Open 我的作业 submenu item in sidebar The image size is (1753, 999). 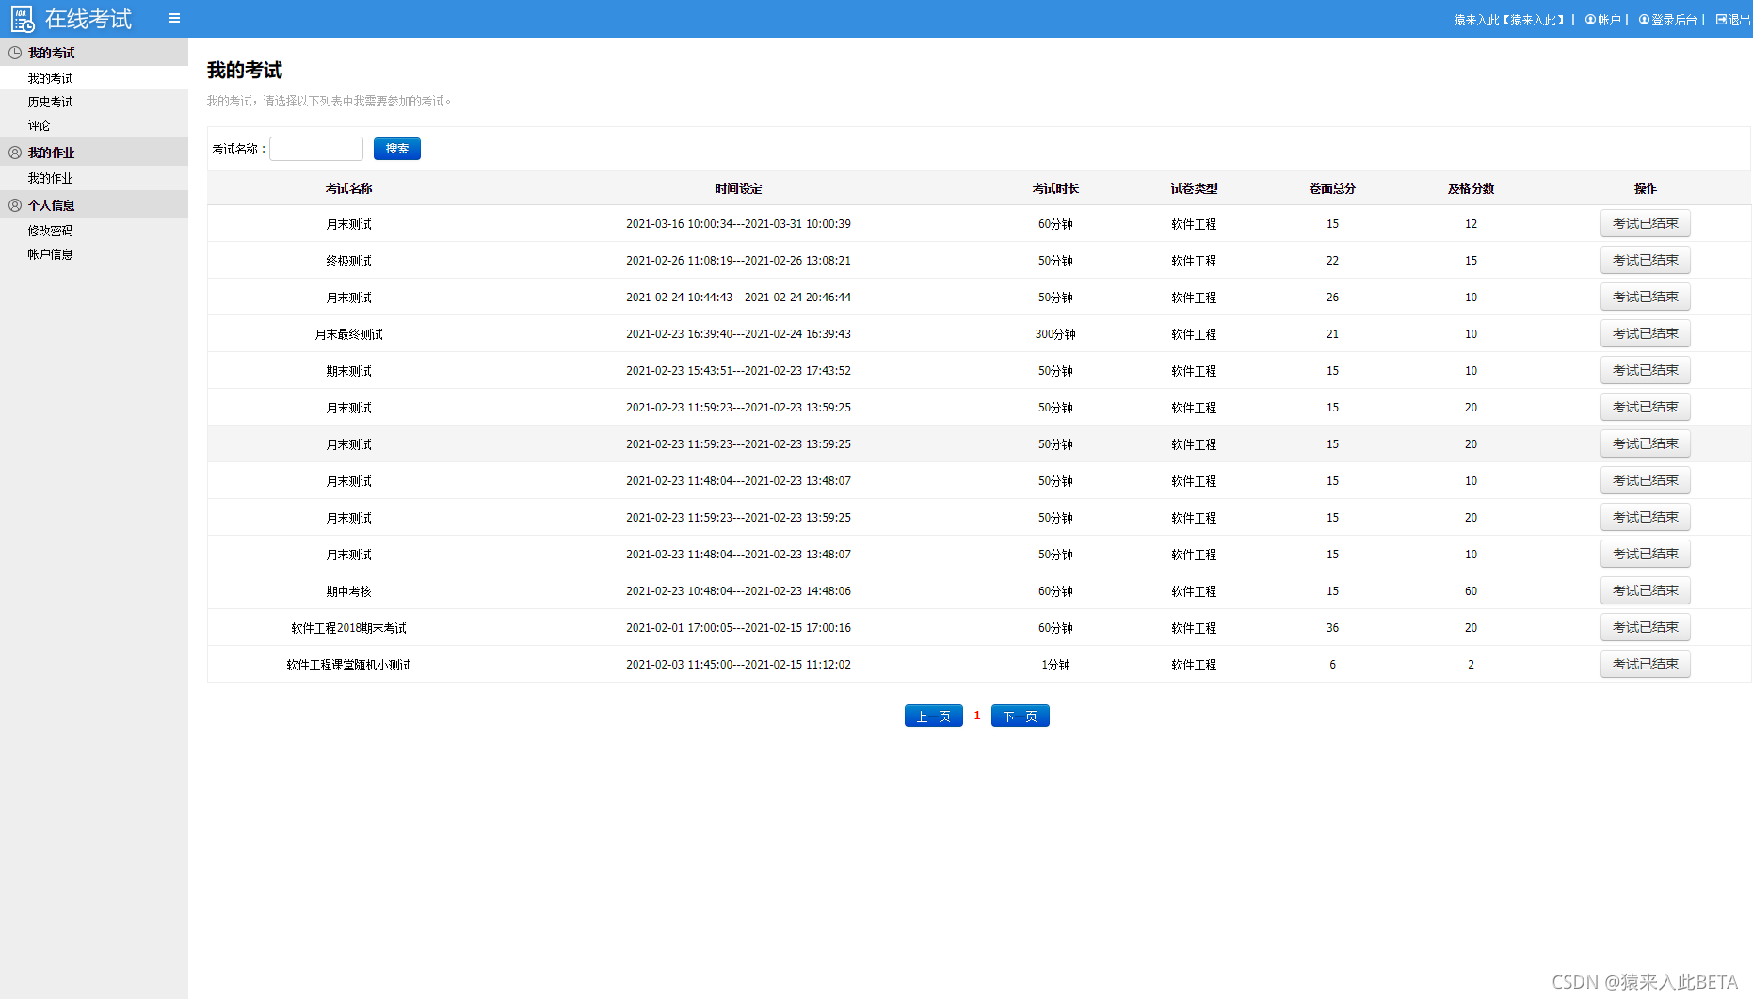(x=51, y=178)
